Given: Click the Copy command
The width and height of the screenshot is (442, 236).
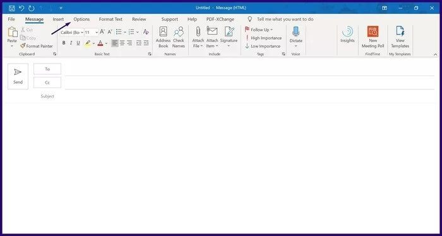Looking at the screenshot, I should (28, 38).
